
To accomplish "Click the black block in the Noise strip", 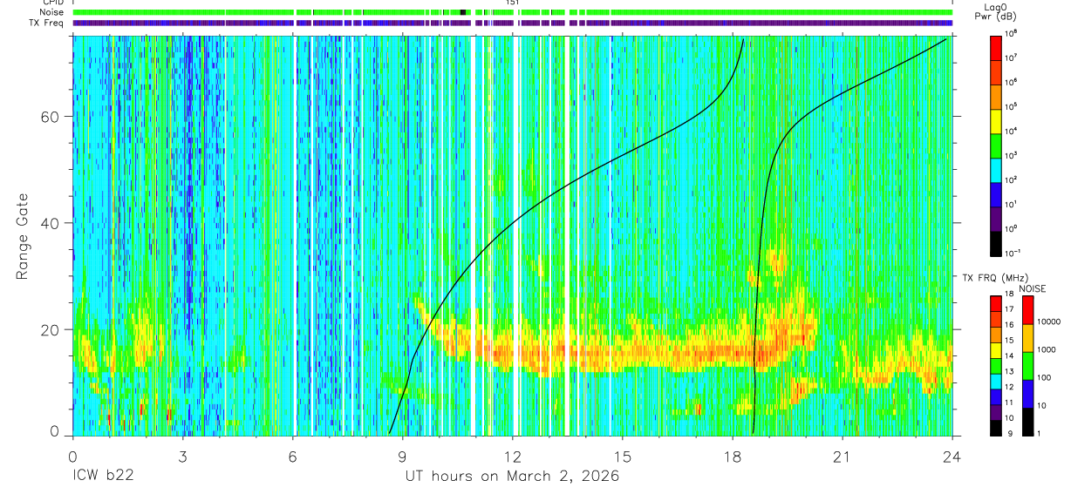I will pos(463,12).
